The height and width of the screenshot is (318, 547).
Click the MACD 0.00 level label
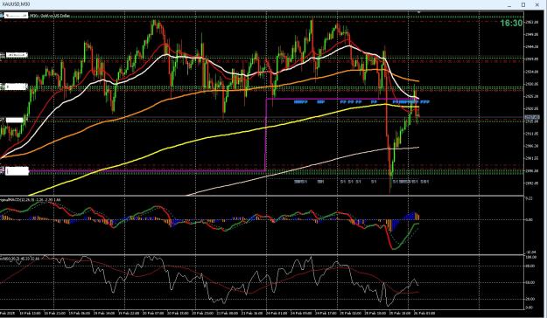coord(529,220)
